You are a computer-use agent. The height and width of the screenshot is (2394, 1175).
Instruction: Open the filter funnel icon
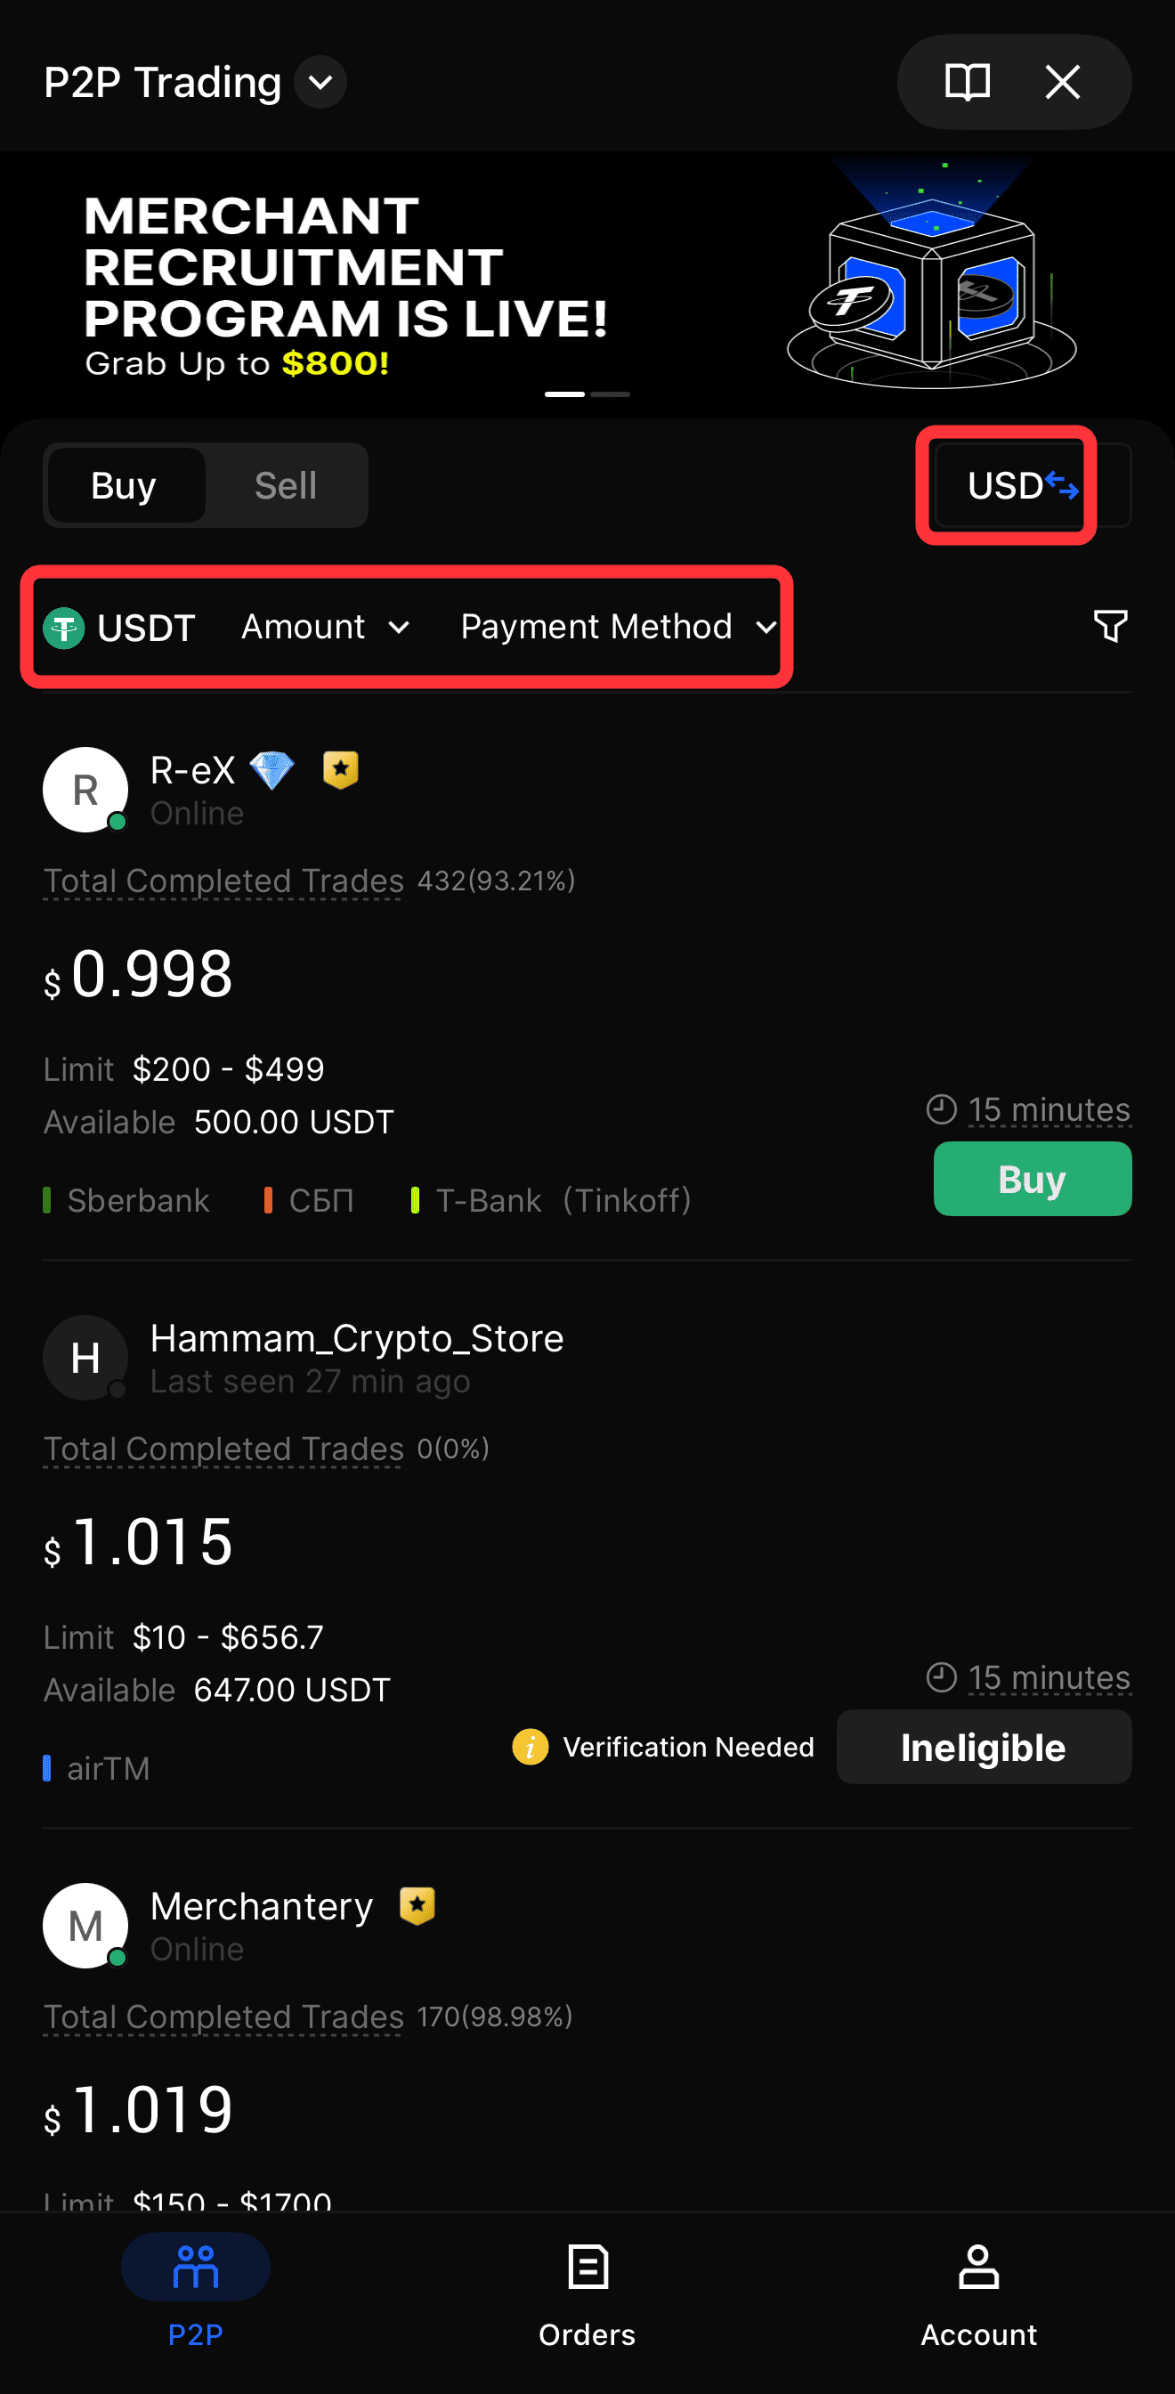1110,627
